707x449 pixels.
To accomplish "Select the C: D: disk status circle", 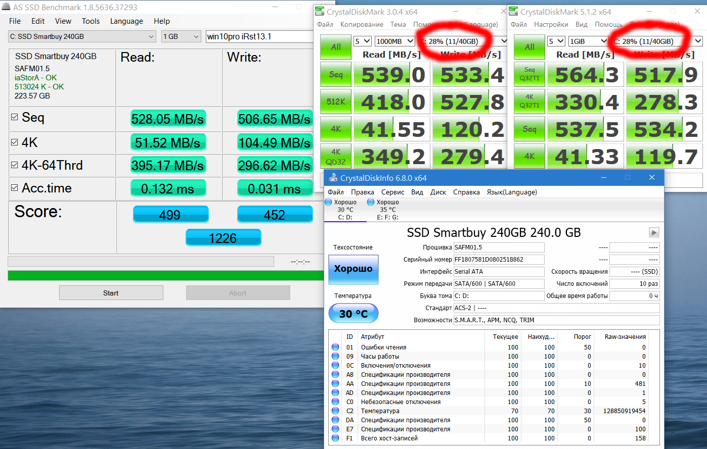I will pos(328,203).
